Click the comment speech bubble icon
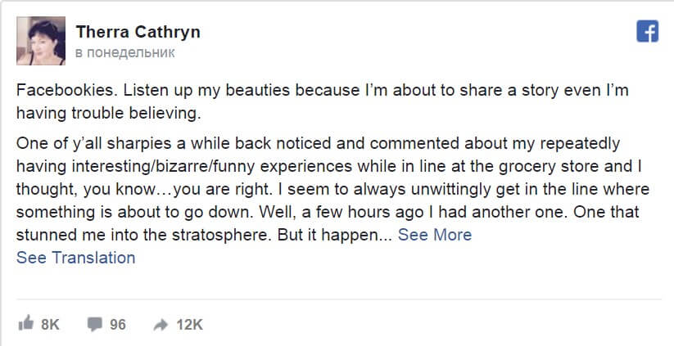674x346 pixels. coord(95,325)
